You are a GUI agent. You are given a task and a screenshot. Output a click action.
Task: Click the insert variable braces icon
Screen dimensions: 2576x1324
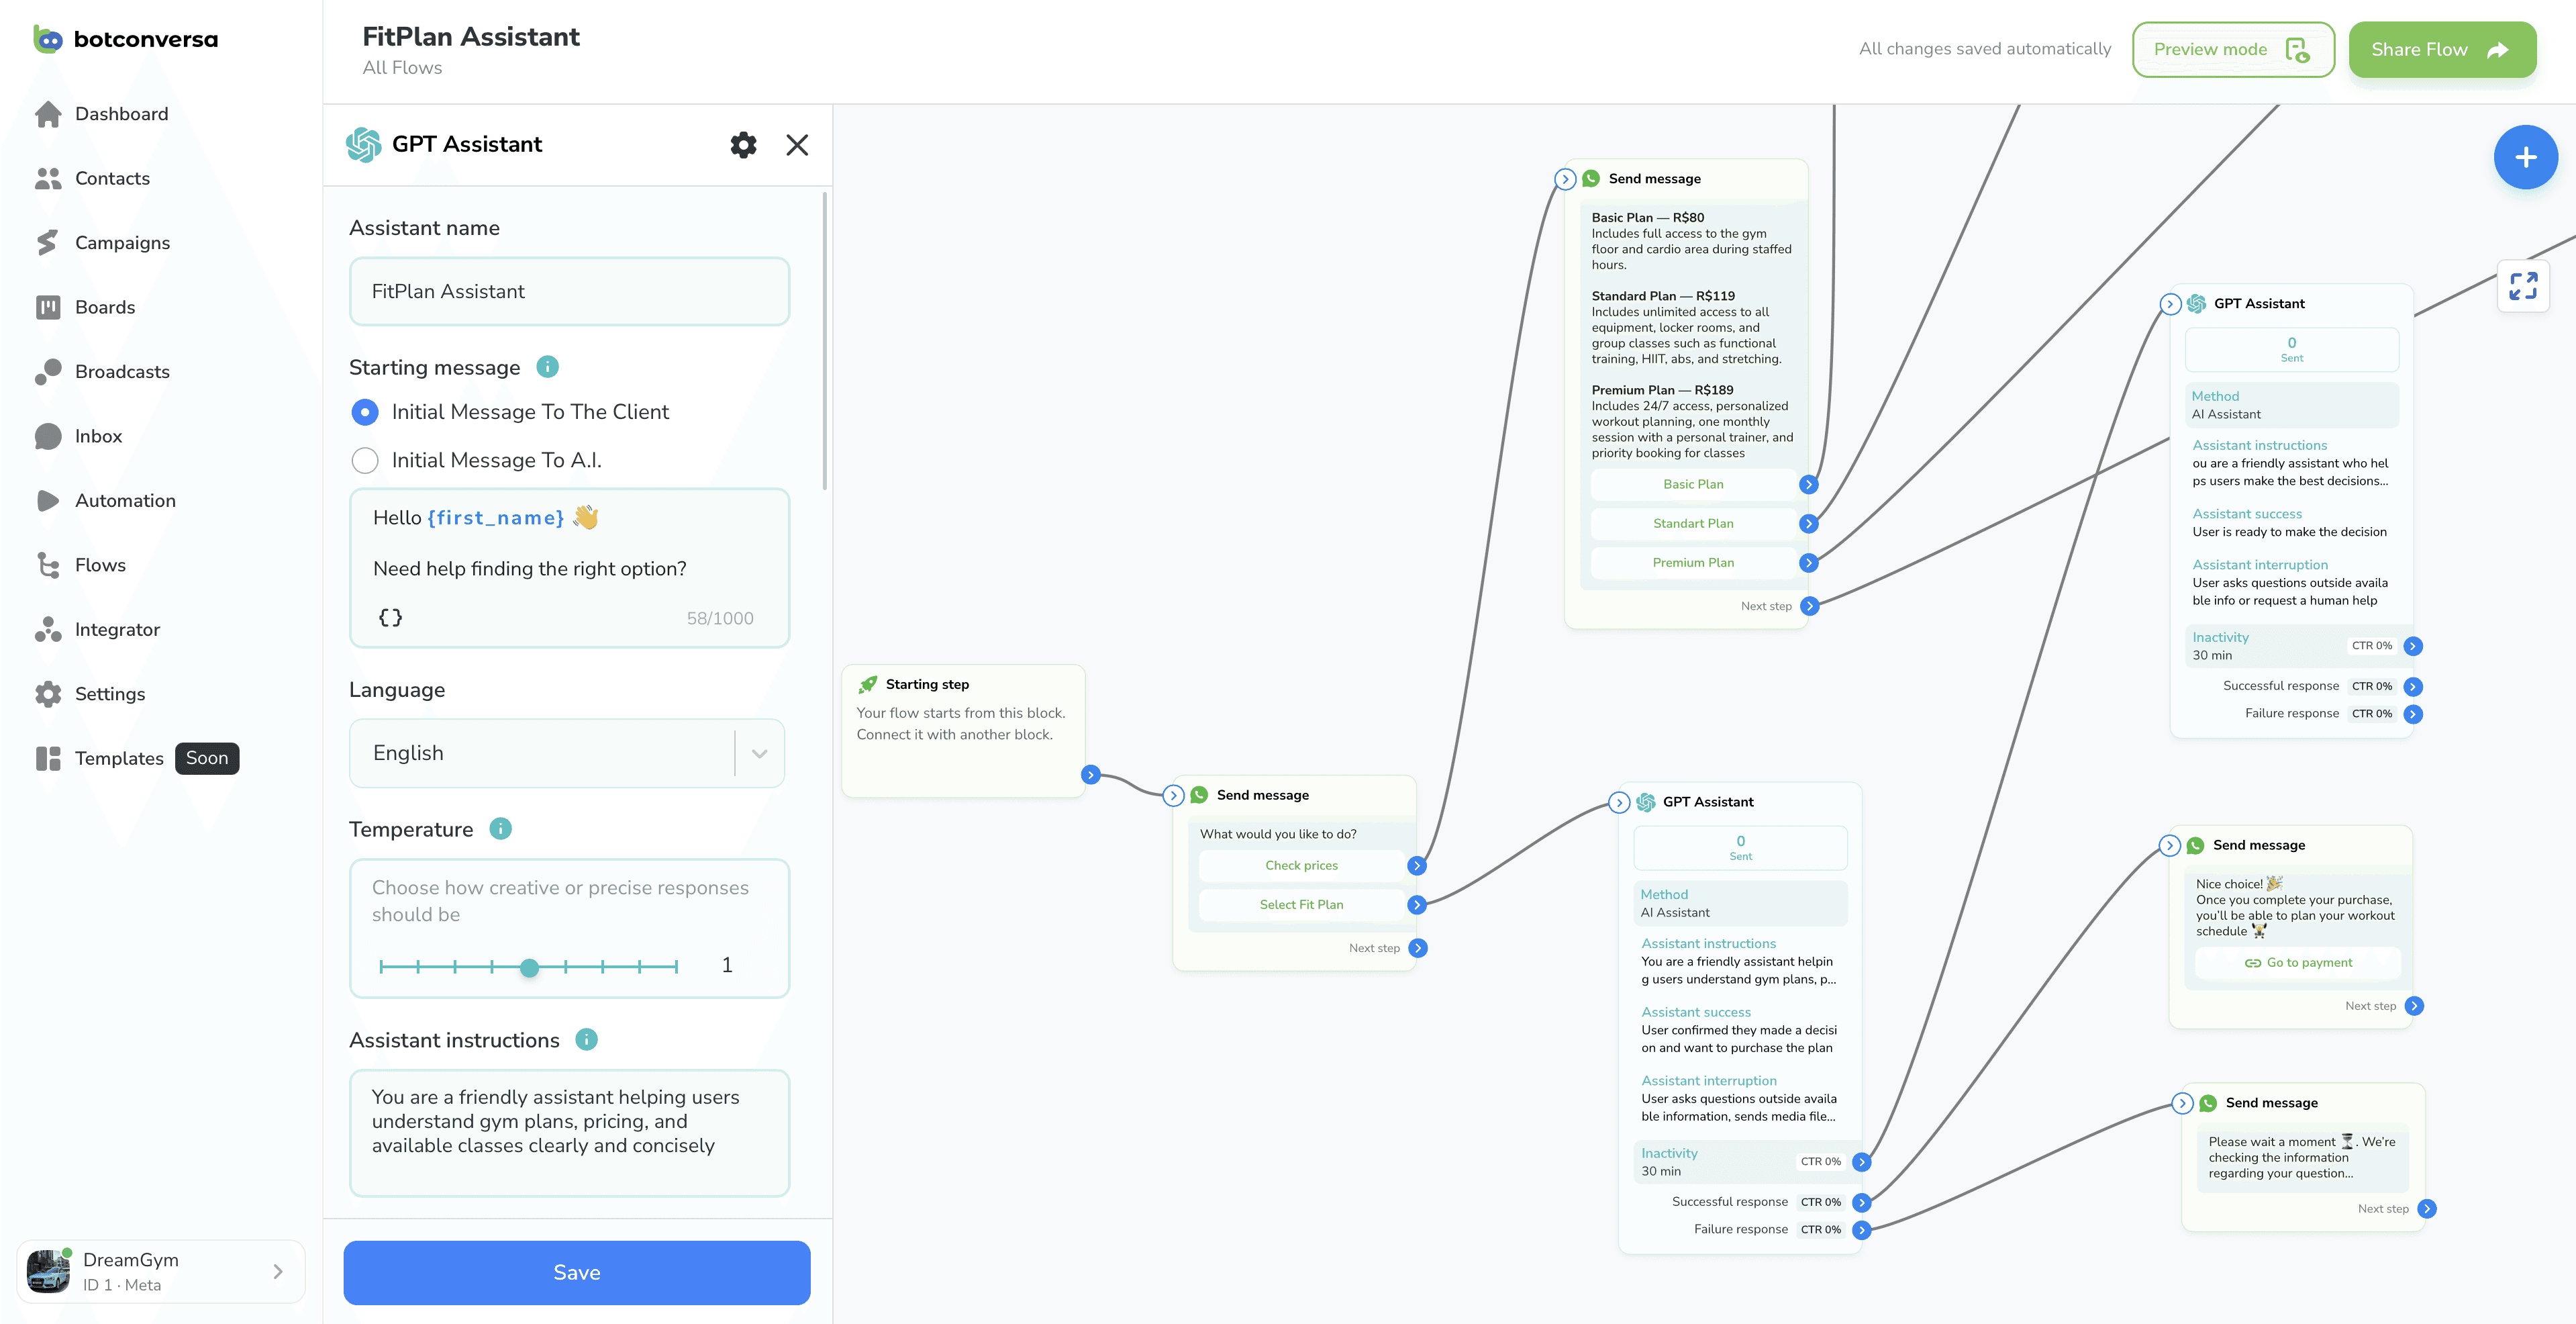tap(390, 617)
